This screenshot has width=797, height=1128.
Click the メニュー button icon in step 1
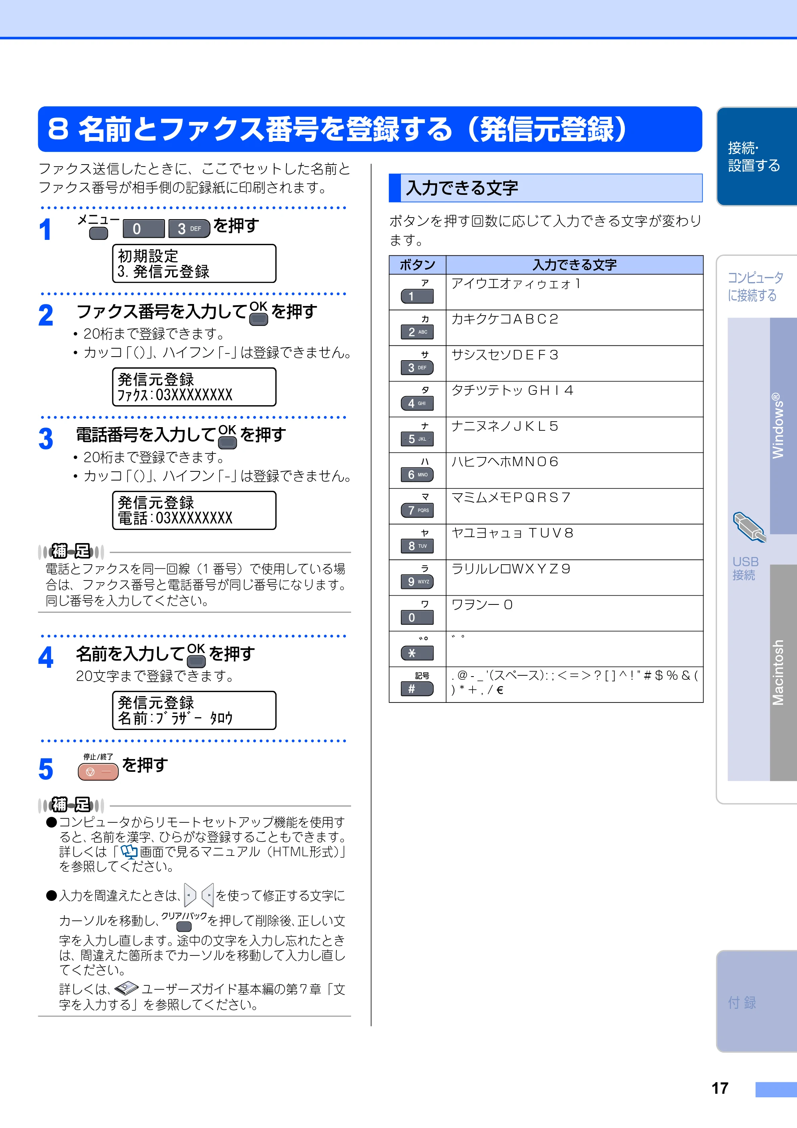click(98, 233)
